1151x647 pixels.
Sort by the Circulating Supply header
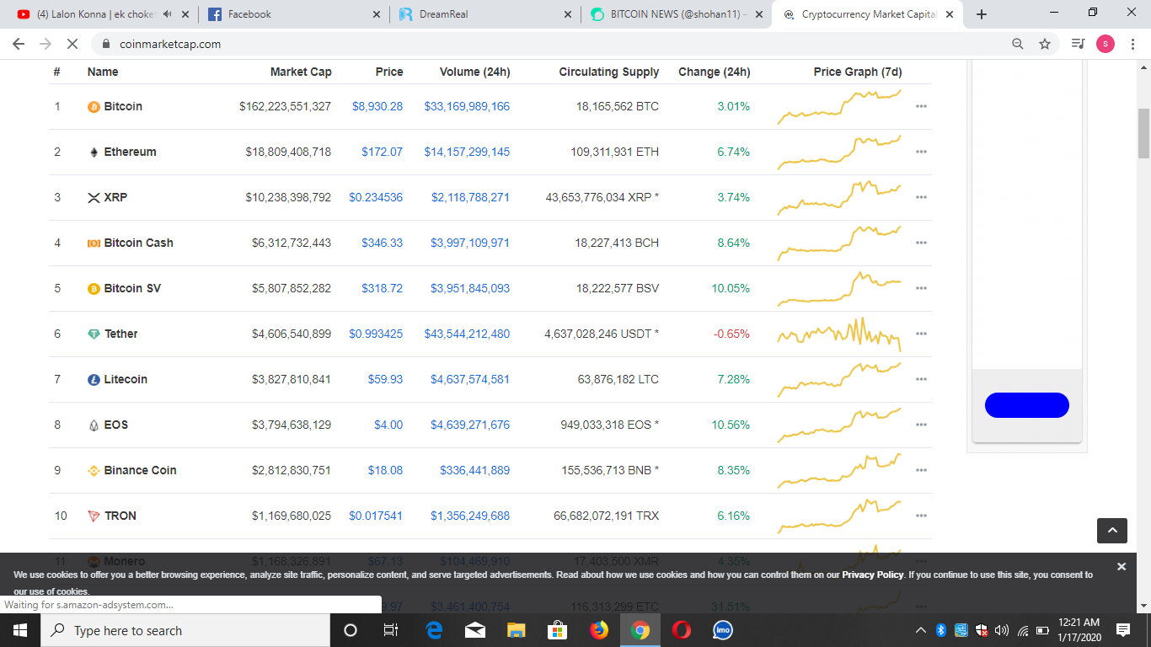coord(608,72)
